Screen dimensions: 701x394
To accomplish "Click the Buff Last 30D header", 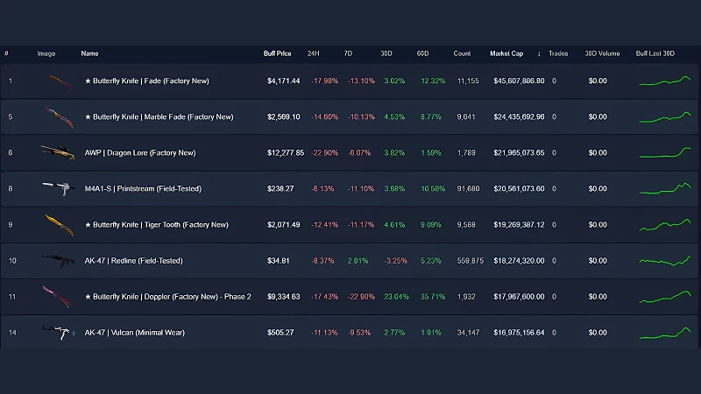I will click(x=655, y=53).
